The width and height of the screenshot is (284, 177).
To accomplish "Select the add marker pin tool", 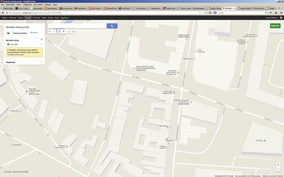I will click(64, 32).
